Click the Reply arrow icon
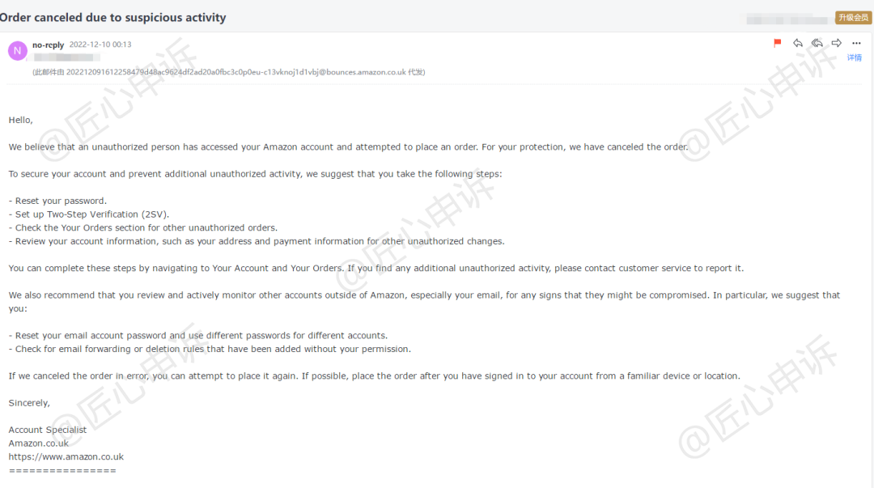 point(798,43)
